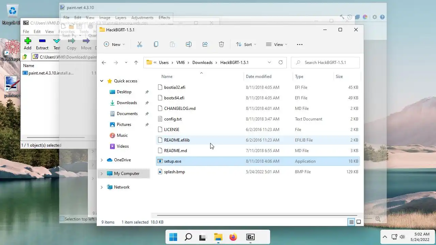Image resolution: width=436 pixels, height=245 pixels.
Task: Select Videos in navigation pane
Action: coord(123,146)
